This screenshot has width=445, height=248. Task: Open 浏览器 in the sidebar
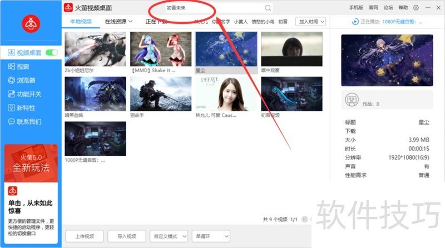coord(22,80)
